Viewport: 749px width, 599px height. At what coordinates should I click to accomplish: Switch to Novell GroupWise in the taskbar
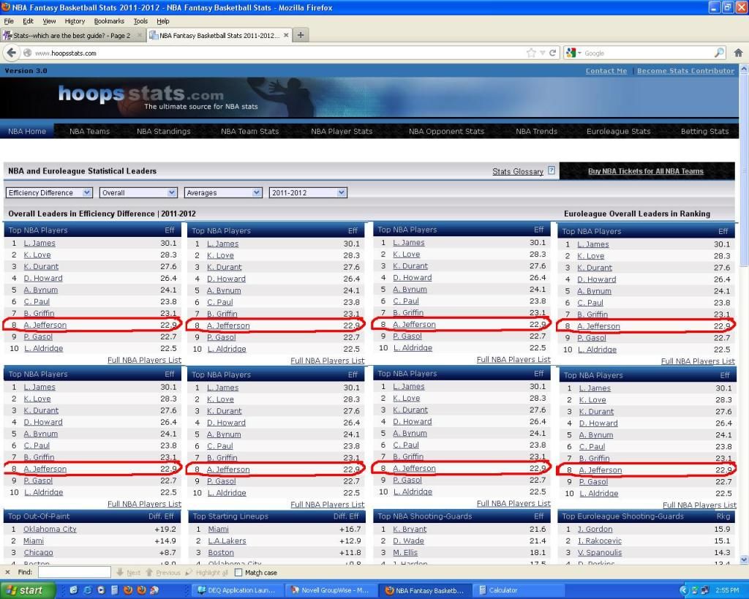[329, 590]
